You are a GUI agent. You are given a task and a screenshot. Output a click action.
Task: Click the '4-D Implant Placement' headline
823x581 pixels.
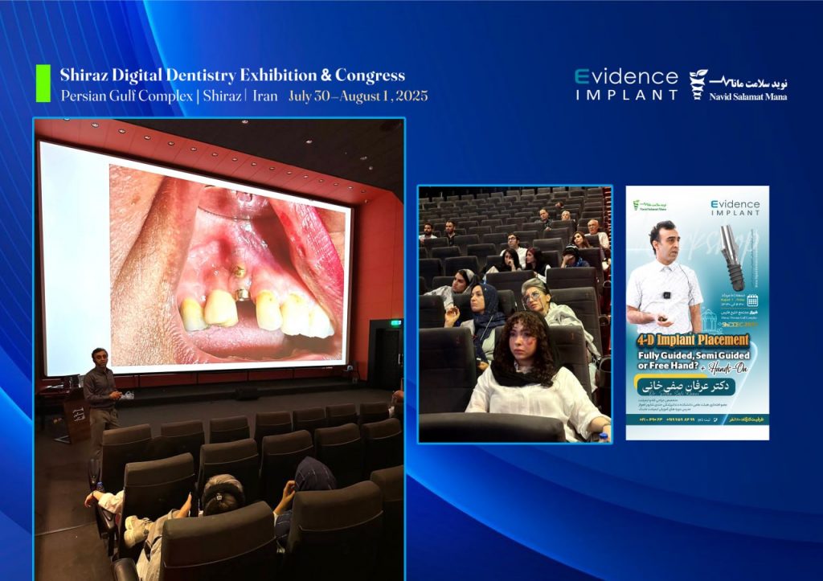tap(693, 341)
